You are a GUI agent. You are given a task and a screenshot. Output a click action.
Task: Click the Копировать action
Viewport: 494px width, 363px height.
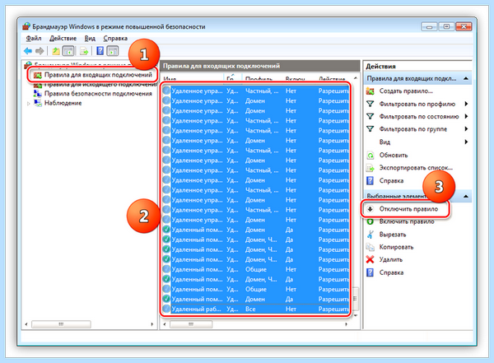click(396, 247)
